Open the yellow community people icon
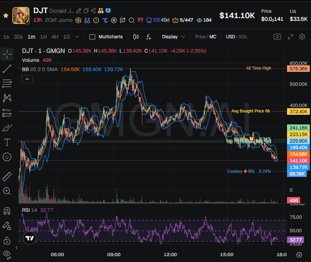This screenshot has height=262, width=311. click(x=101, y=11)
